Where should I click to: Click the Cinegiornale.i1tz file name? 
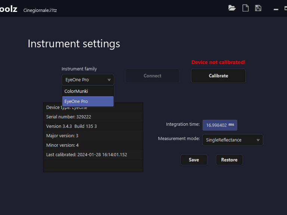[40, 10]
